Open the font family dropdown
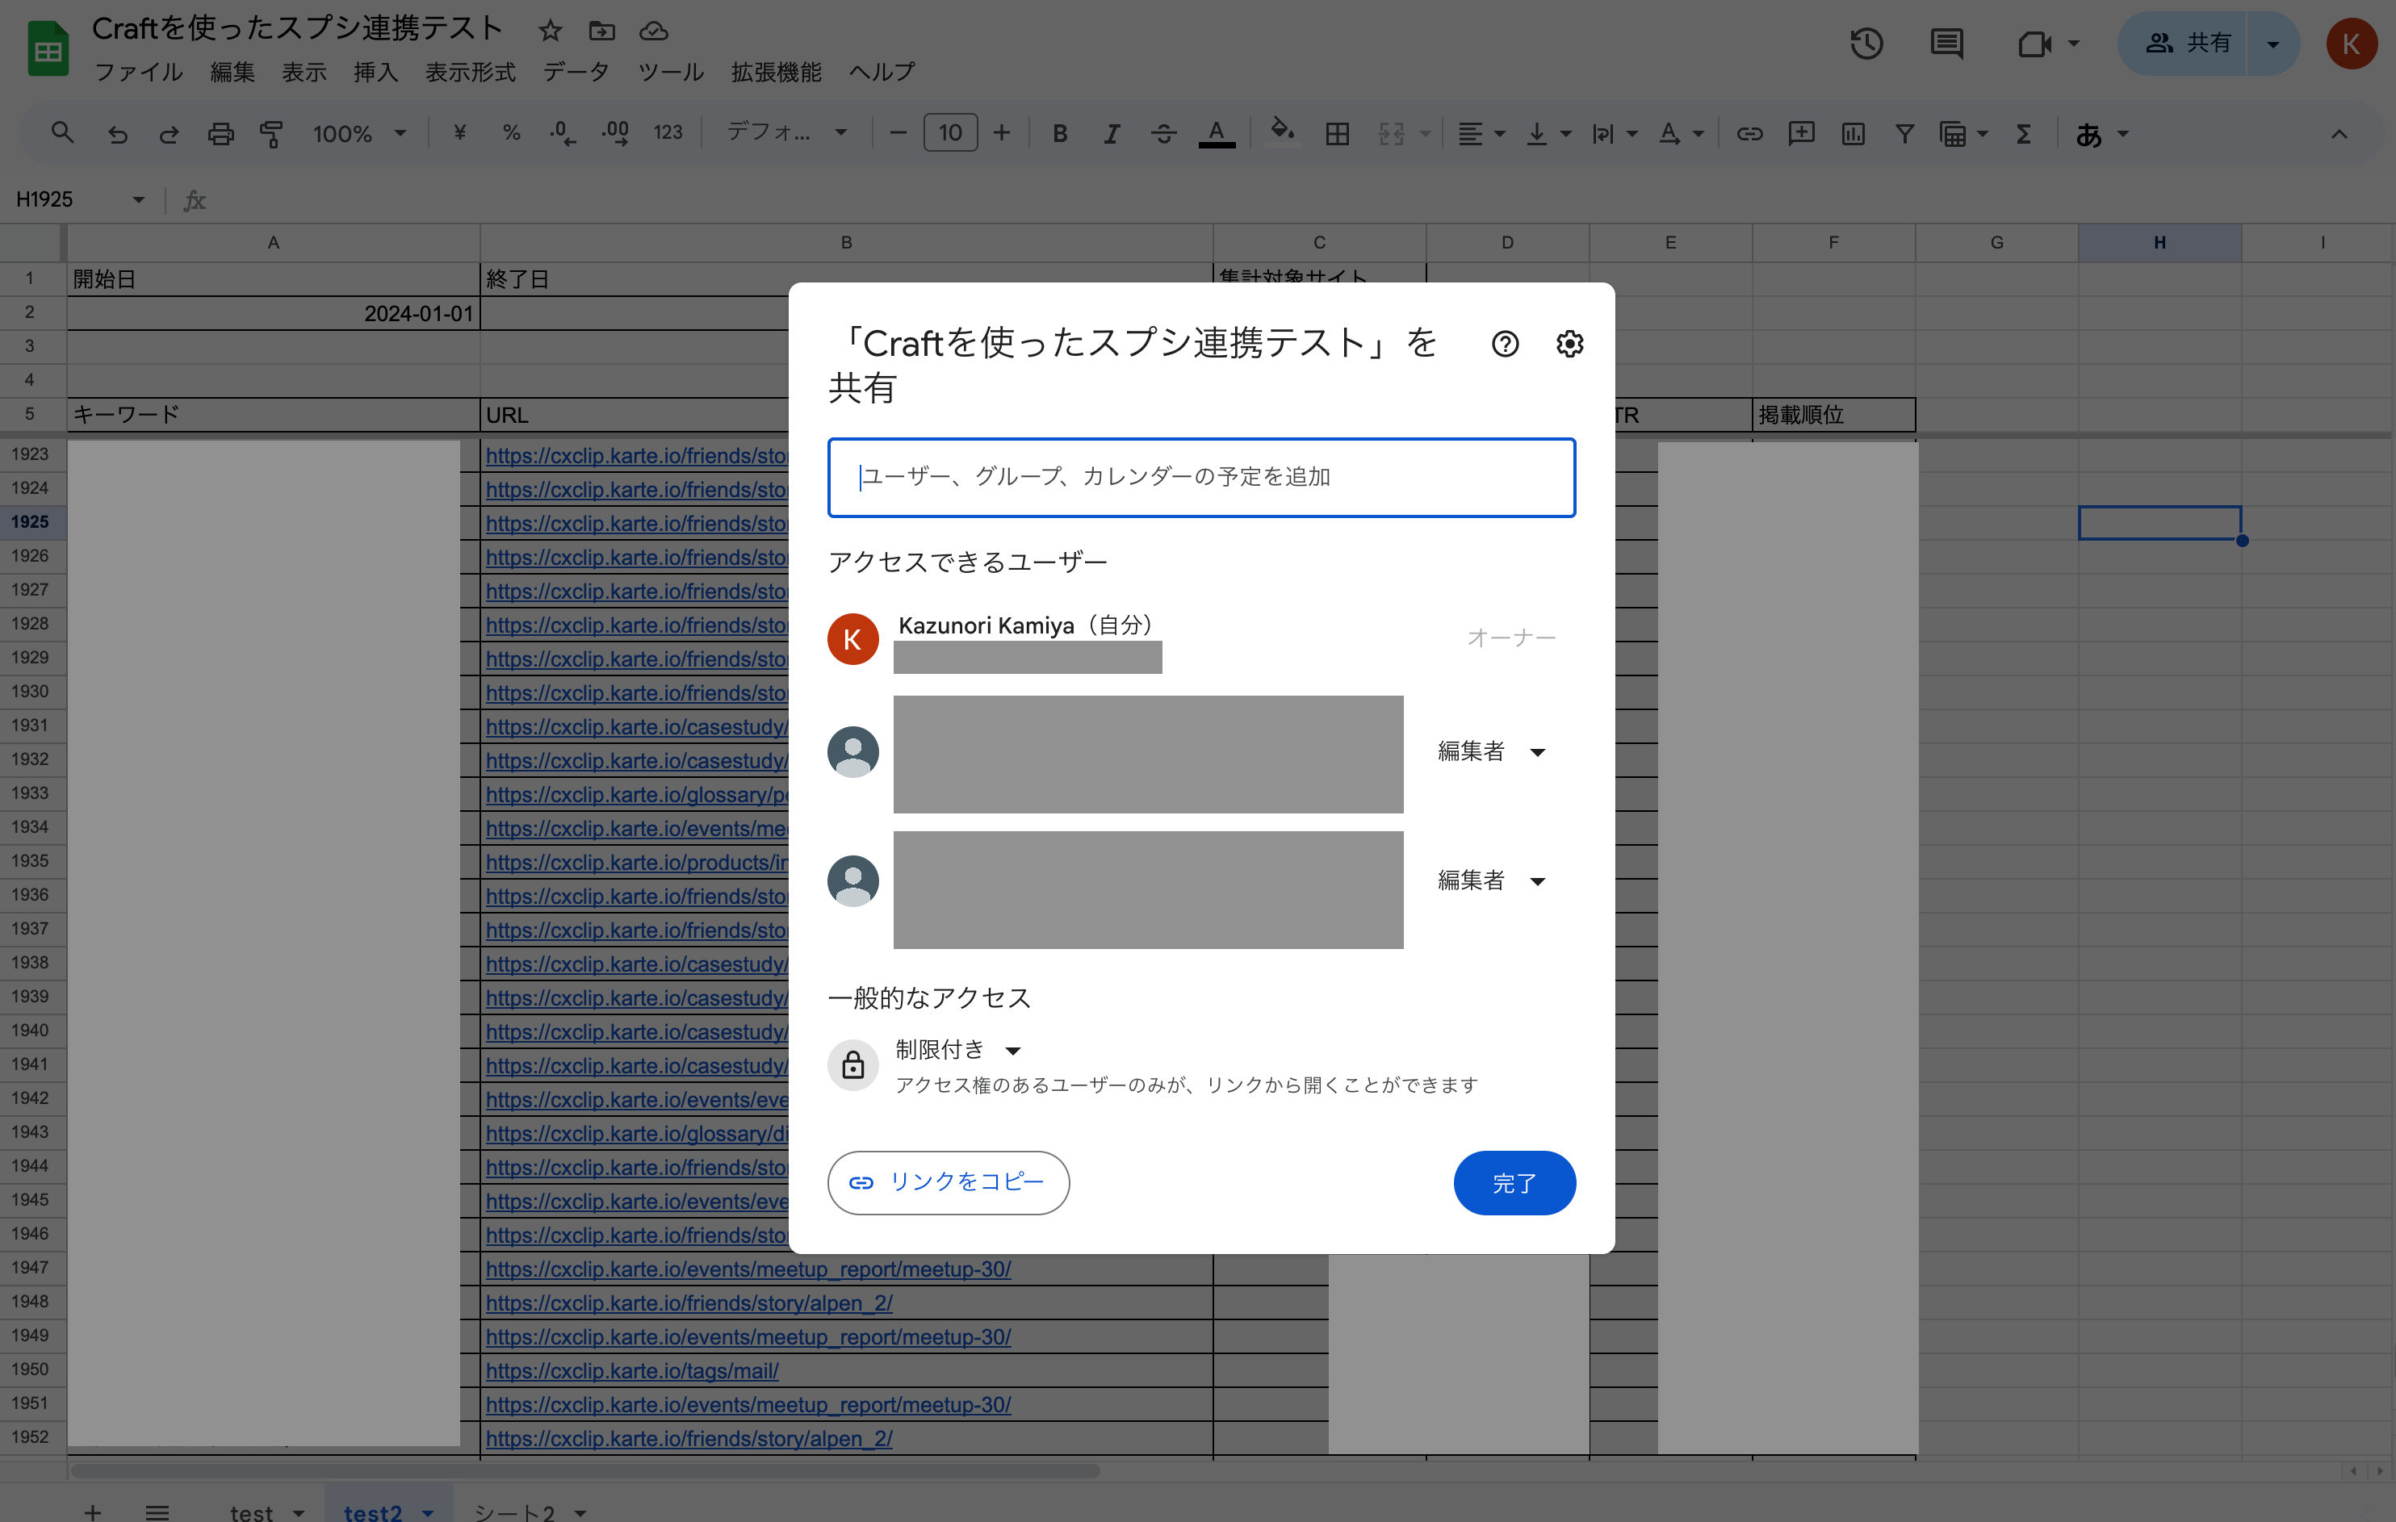Image resolution: width=2396 pixels, height=1522 pixels. pos(786,132)
